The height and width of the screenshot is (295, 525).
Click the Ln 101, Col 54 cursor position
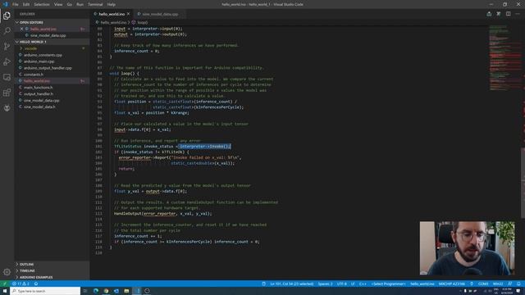[x=292, y=284]
